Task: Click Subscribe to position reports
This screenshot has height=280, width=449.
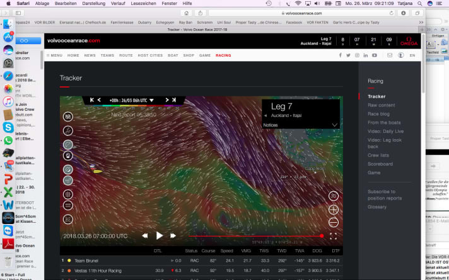Action: pyautogui.click(x=385, y=195)
